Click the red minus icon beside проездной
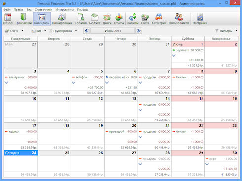Image resolution: width=242 pixels, height=181 pixels. [x=107, y=132]
